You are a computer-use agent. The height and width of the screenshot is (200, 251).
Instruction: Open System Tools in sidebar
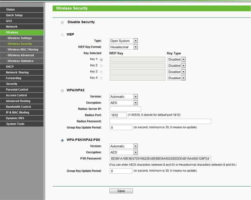[x=22, y=124]
